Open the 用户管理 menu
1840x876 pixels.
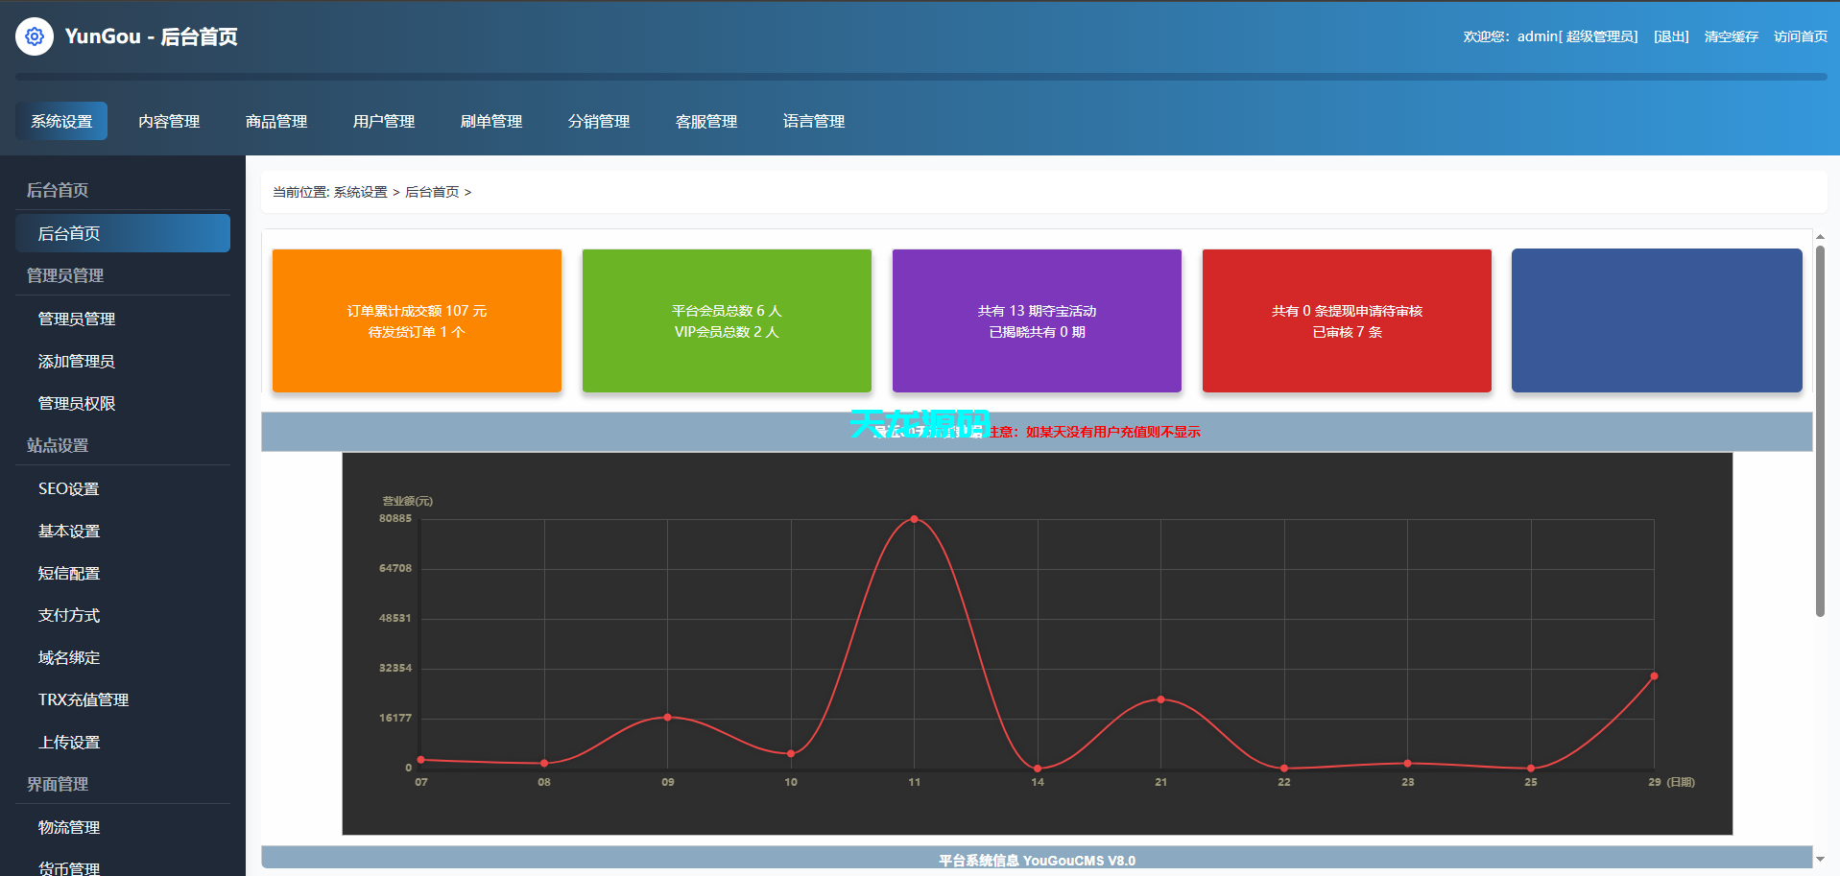coord(384,122)
